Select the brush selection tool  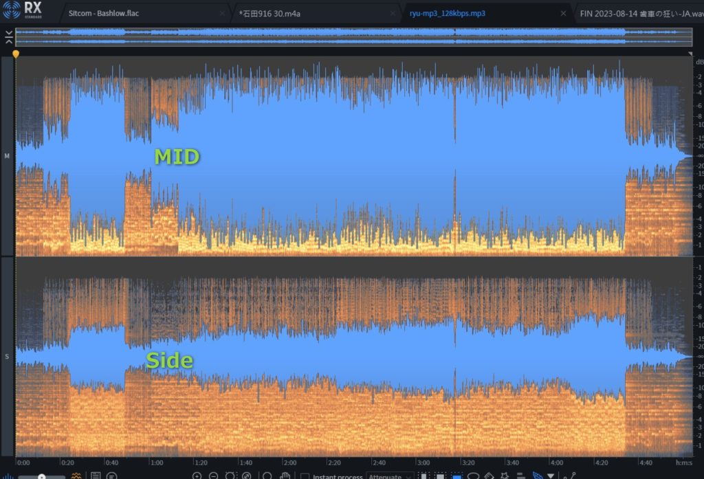click(489, 476)
